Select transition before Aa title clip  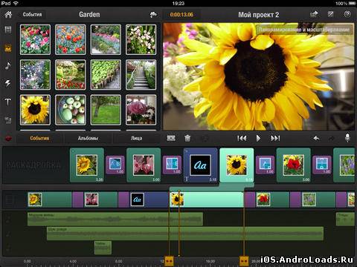172,165
